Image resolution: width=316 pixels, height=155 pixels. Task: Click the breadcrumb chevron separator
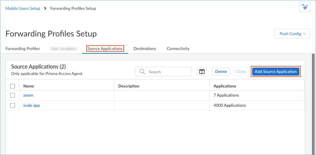pos(45,8)
